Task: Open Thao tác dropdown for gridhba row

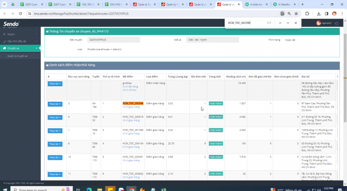Action: (x=55, y=84)
